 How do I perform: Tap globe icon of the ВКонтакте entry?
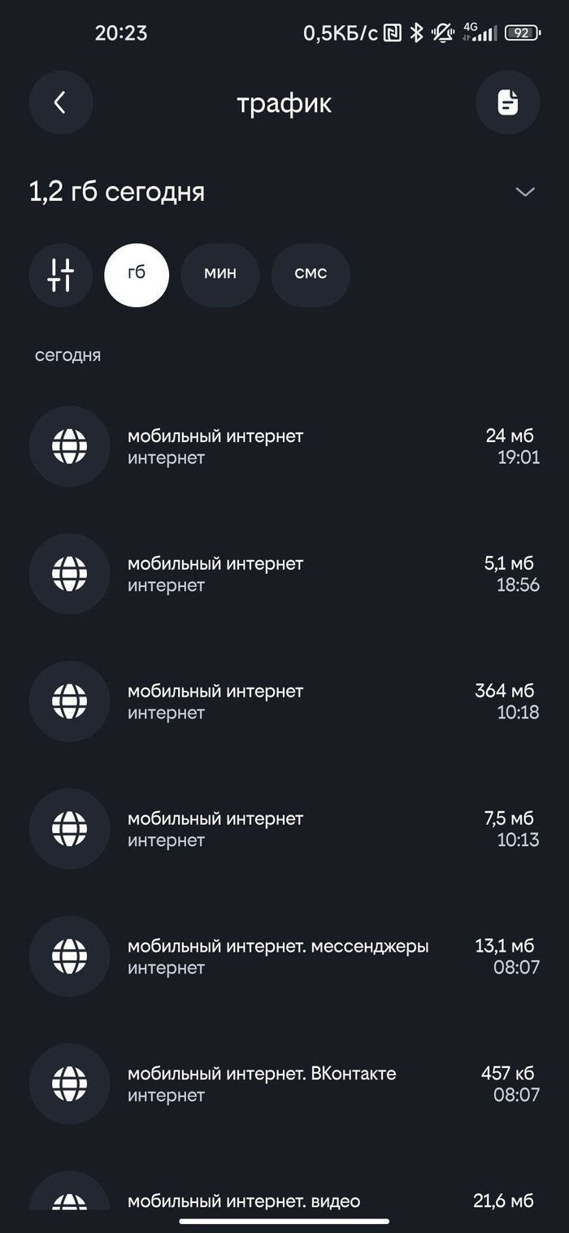coord(69,1084)
